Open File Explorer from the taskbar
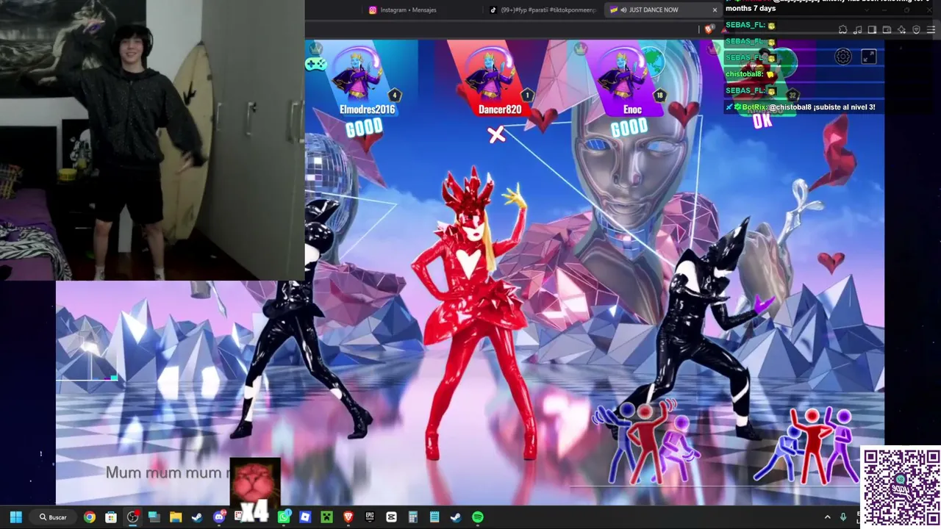 point(176,517)
